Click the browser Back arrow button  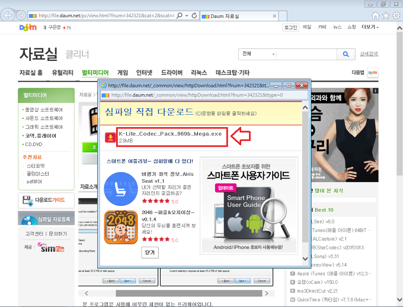click(7, 15)
